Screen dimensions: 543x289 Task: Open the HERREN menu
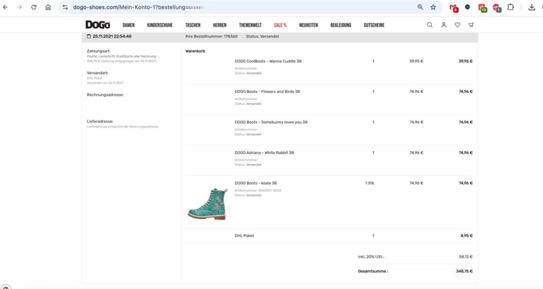[x=220, y=25]
